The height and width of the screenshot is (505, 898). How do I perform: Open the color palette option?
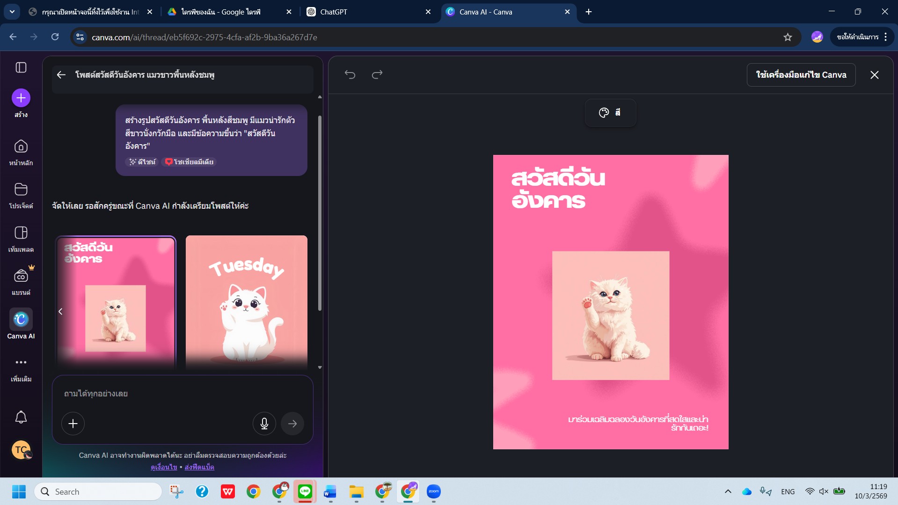610,112
